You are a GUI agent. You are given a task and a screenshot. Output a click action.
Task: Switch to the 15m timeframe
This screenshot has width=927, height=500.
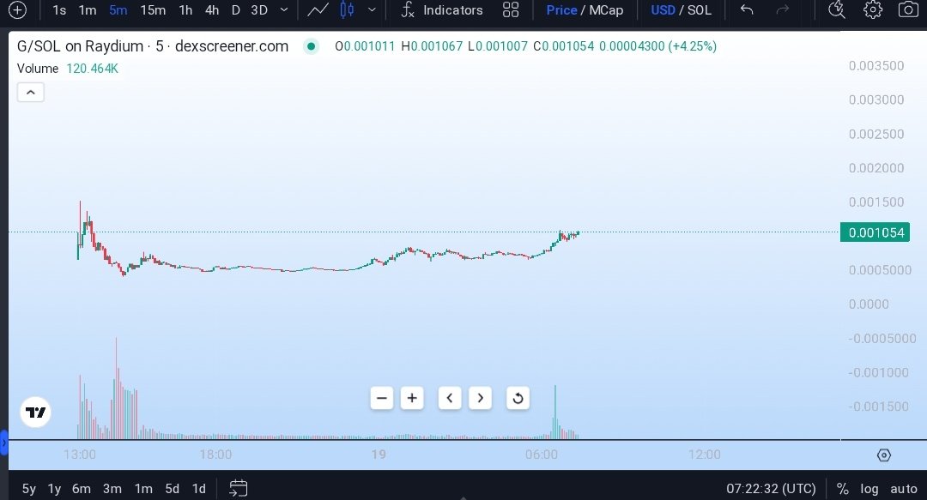(153, 10)
